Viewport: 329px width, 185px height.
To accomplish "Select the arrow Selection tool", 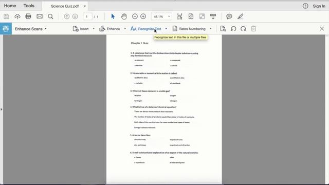I will 113,16.
